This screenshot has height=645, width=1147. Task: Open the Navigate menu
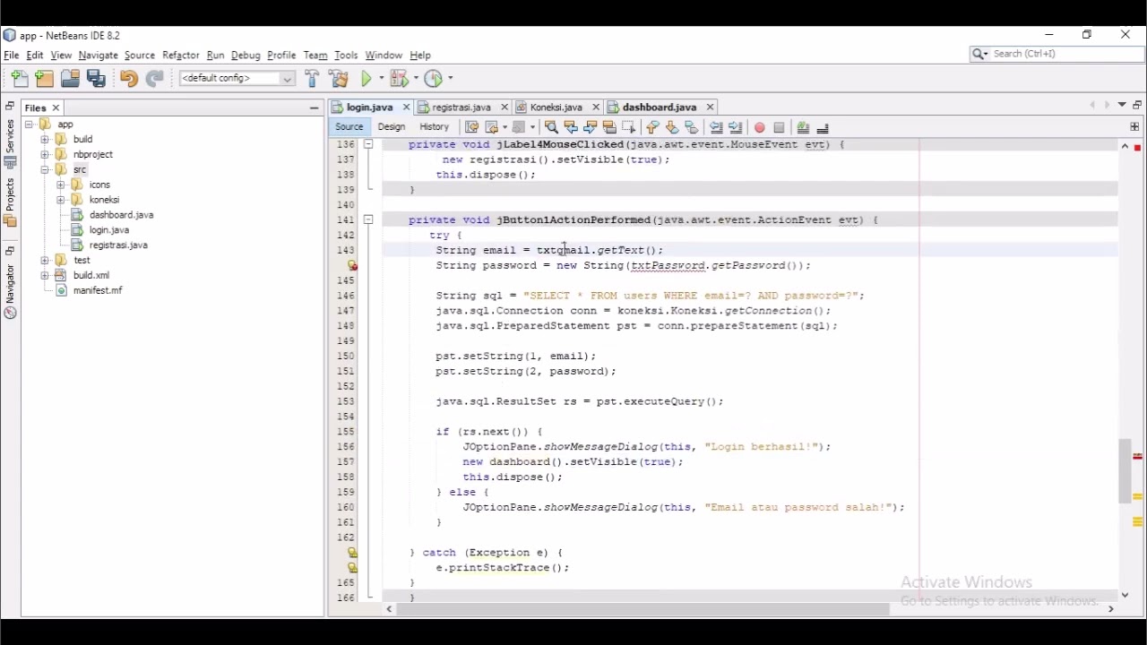[x=99, y=56]
